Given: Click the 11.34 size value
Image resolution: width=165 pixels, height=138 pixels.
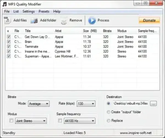Looking at the screenshot, I should click(87, 37).
